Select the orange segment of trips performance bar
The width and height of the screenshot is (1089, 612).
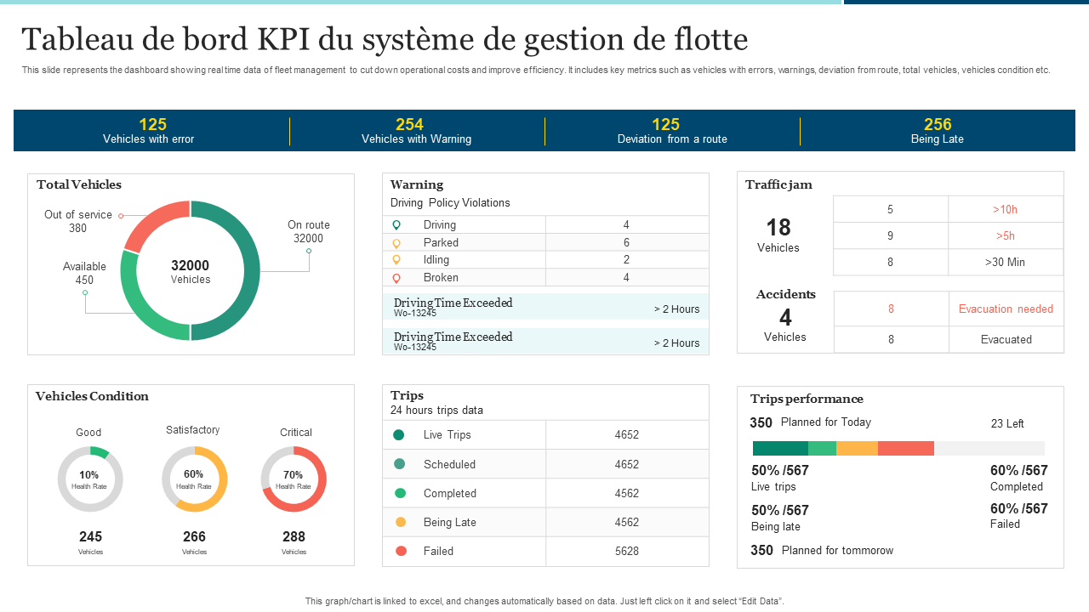click(x=857, y=449)
